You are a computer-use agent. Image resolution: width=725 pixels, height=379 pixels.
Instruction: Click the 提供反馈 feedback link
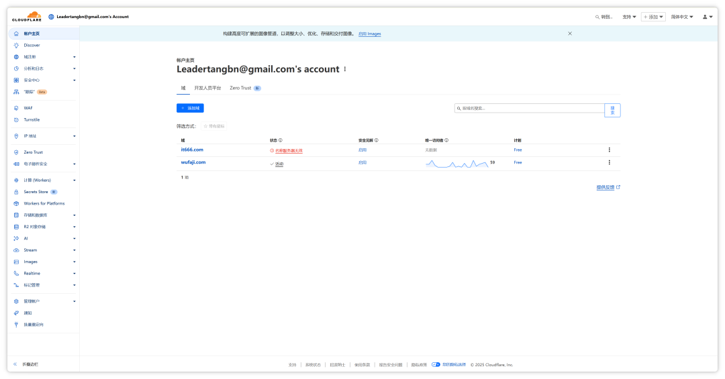[x=608, y=187]
